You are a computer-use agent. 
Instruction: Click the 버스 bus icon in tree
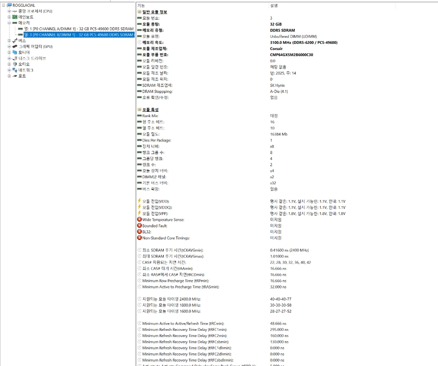click(x=15, y=41)
